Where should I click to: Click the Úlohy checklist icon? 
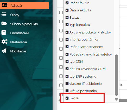(4, 14)
